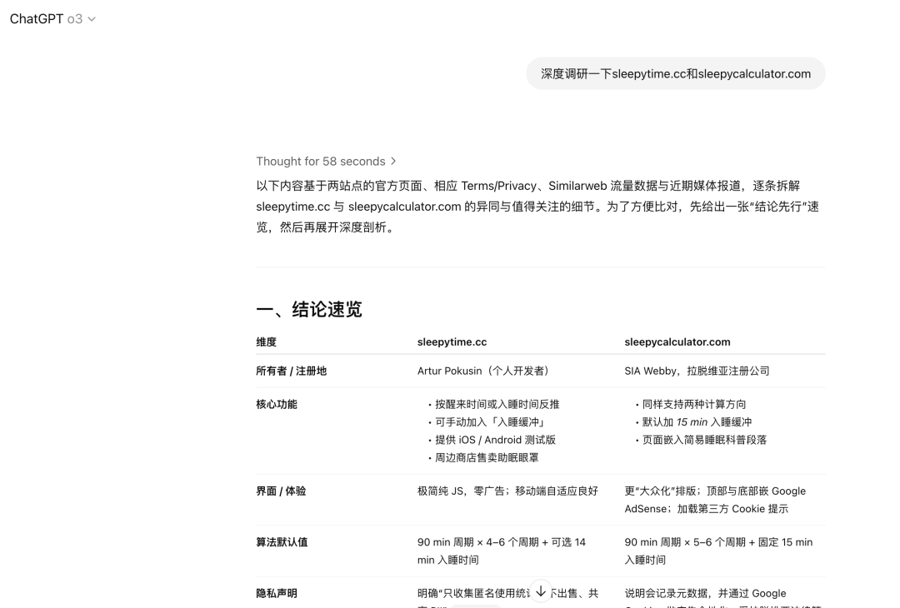Click the bullet '提供 iOS / Android 测试版'

pyautogui.click(x=495, y=440)
